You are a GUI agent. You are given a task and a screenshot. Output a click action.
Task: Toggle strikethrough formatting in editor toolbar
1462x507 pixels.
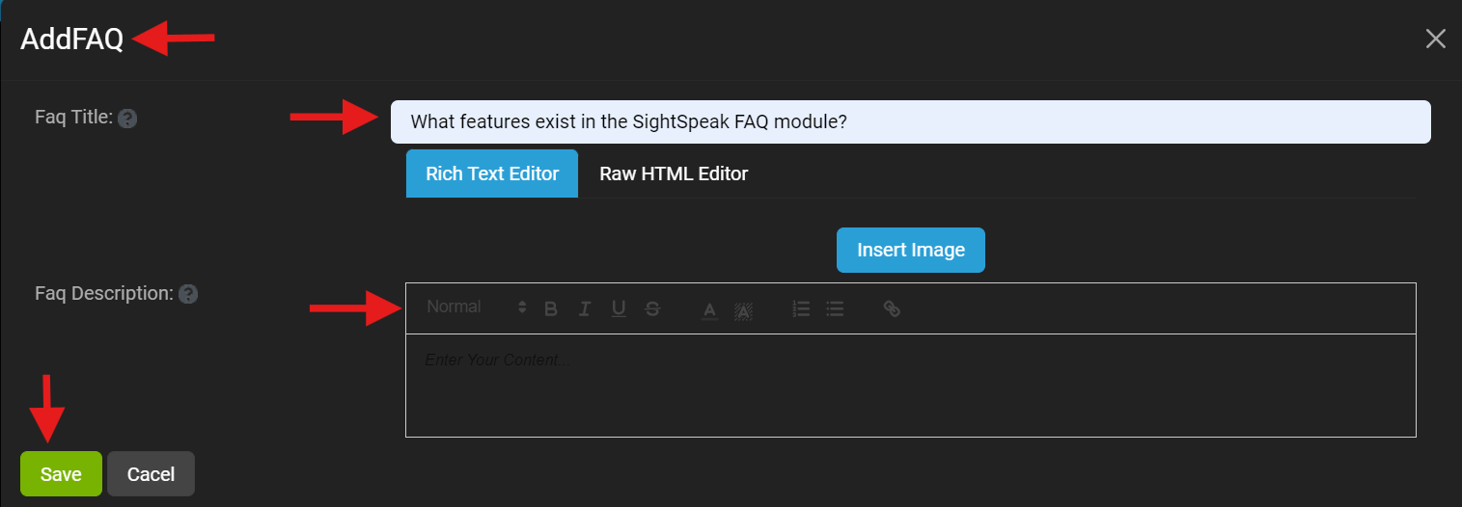point(652,309)
